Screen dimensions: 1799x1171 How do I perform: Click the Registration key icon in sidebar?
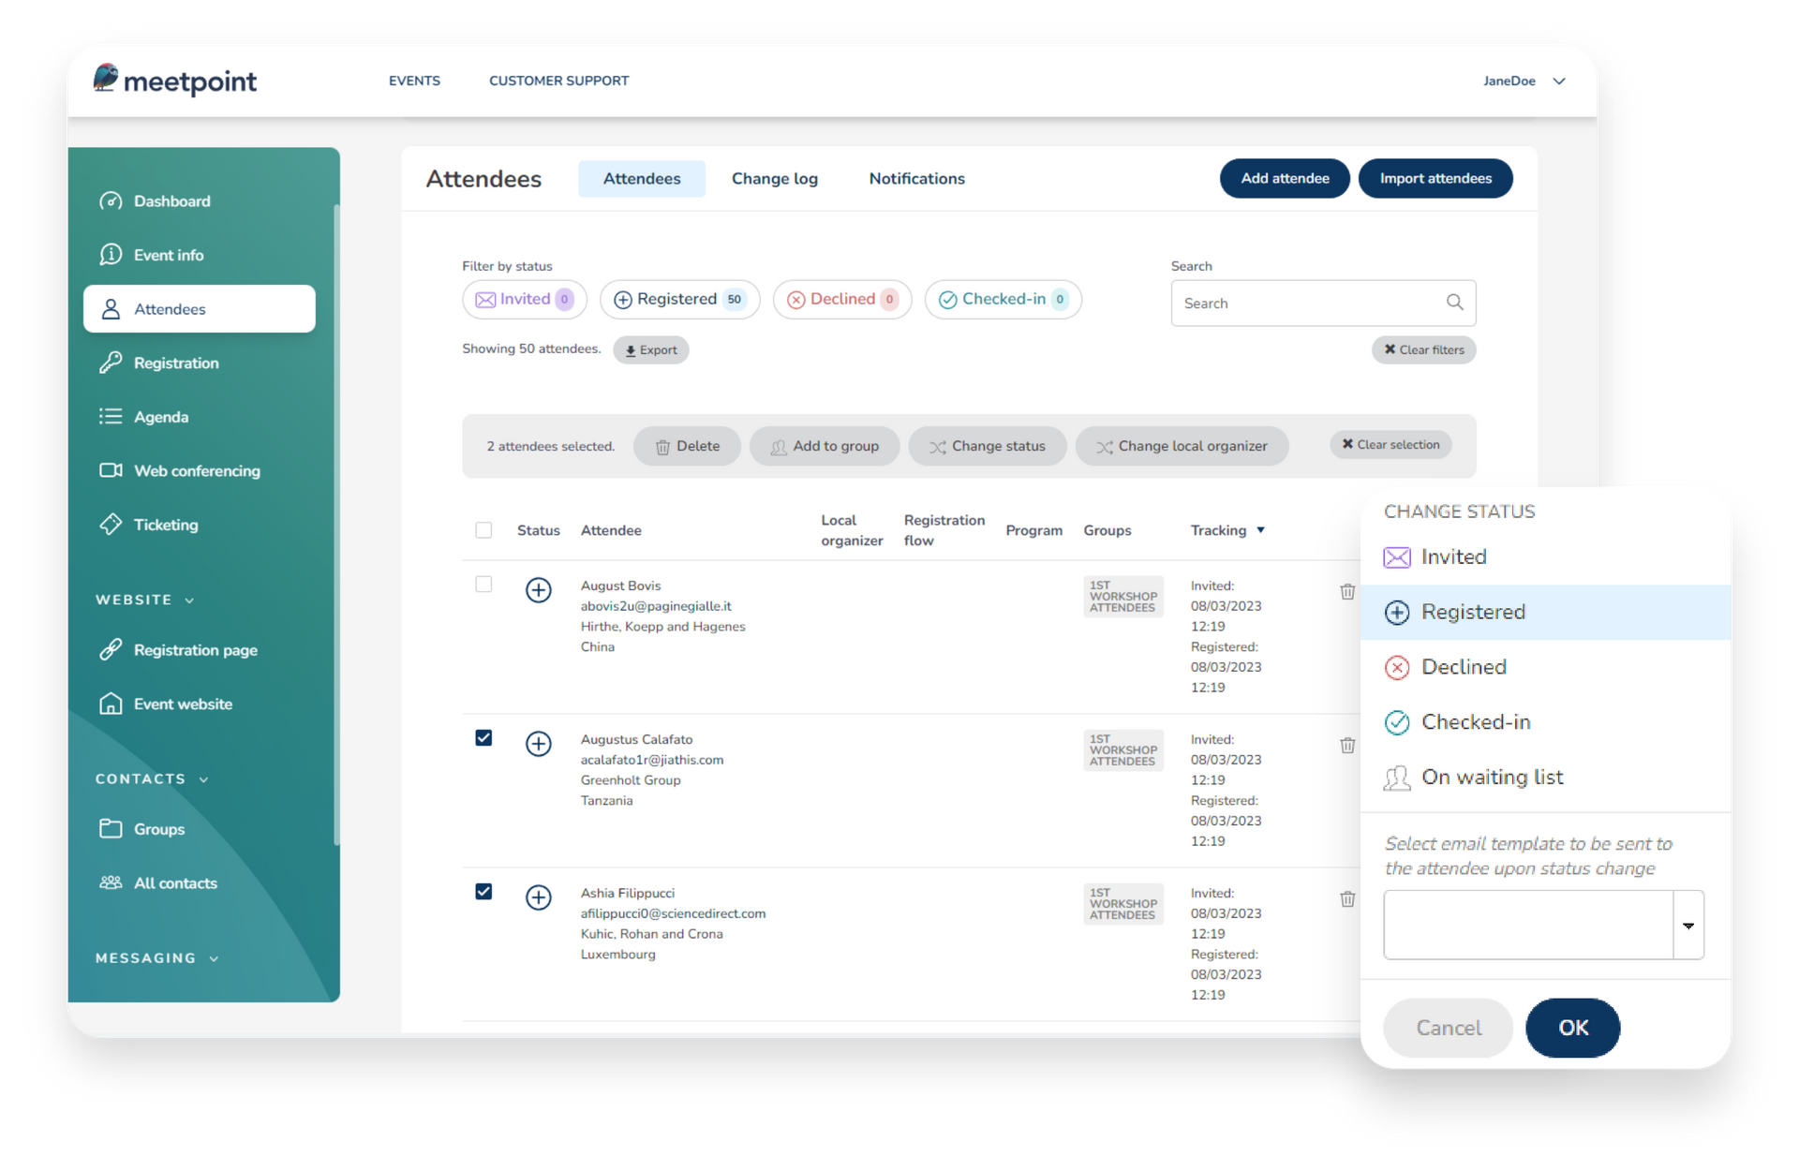[x=111, y=363]
